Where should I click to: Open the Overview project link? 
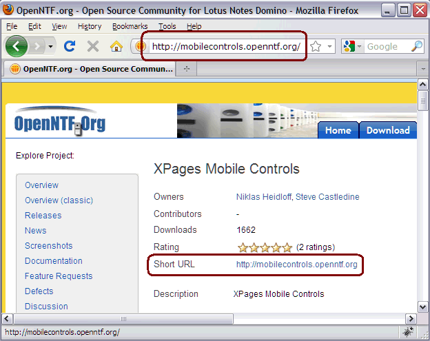pos(41,185)
